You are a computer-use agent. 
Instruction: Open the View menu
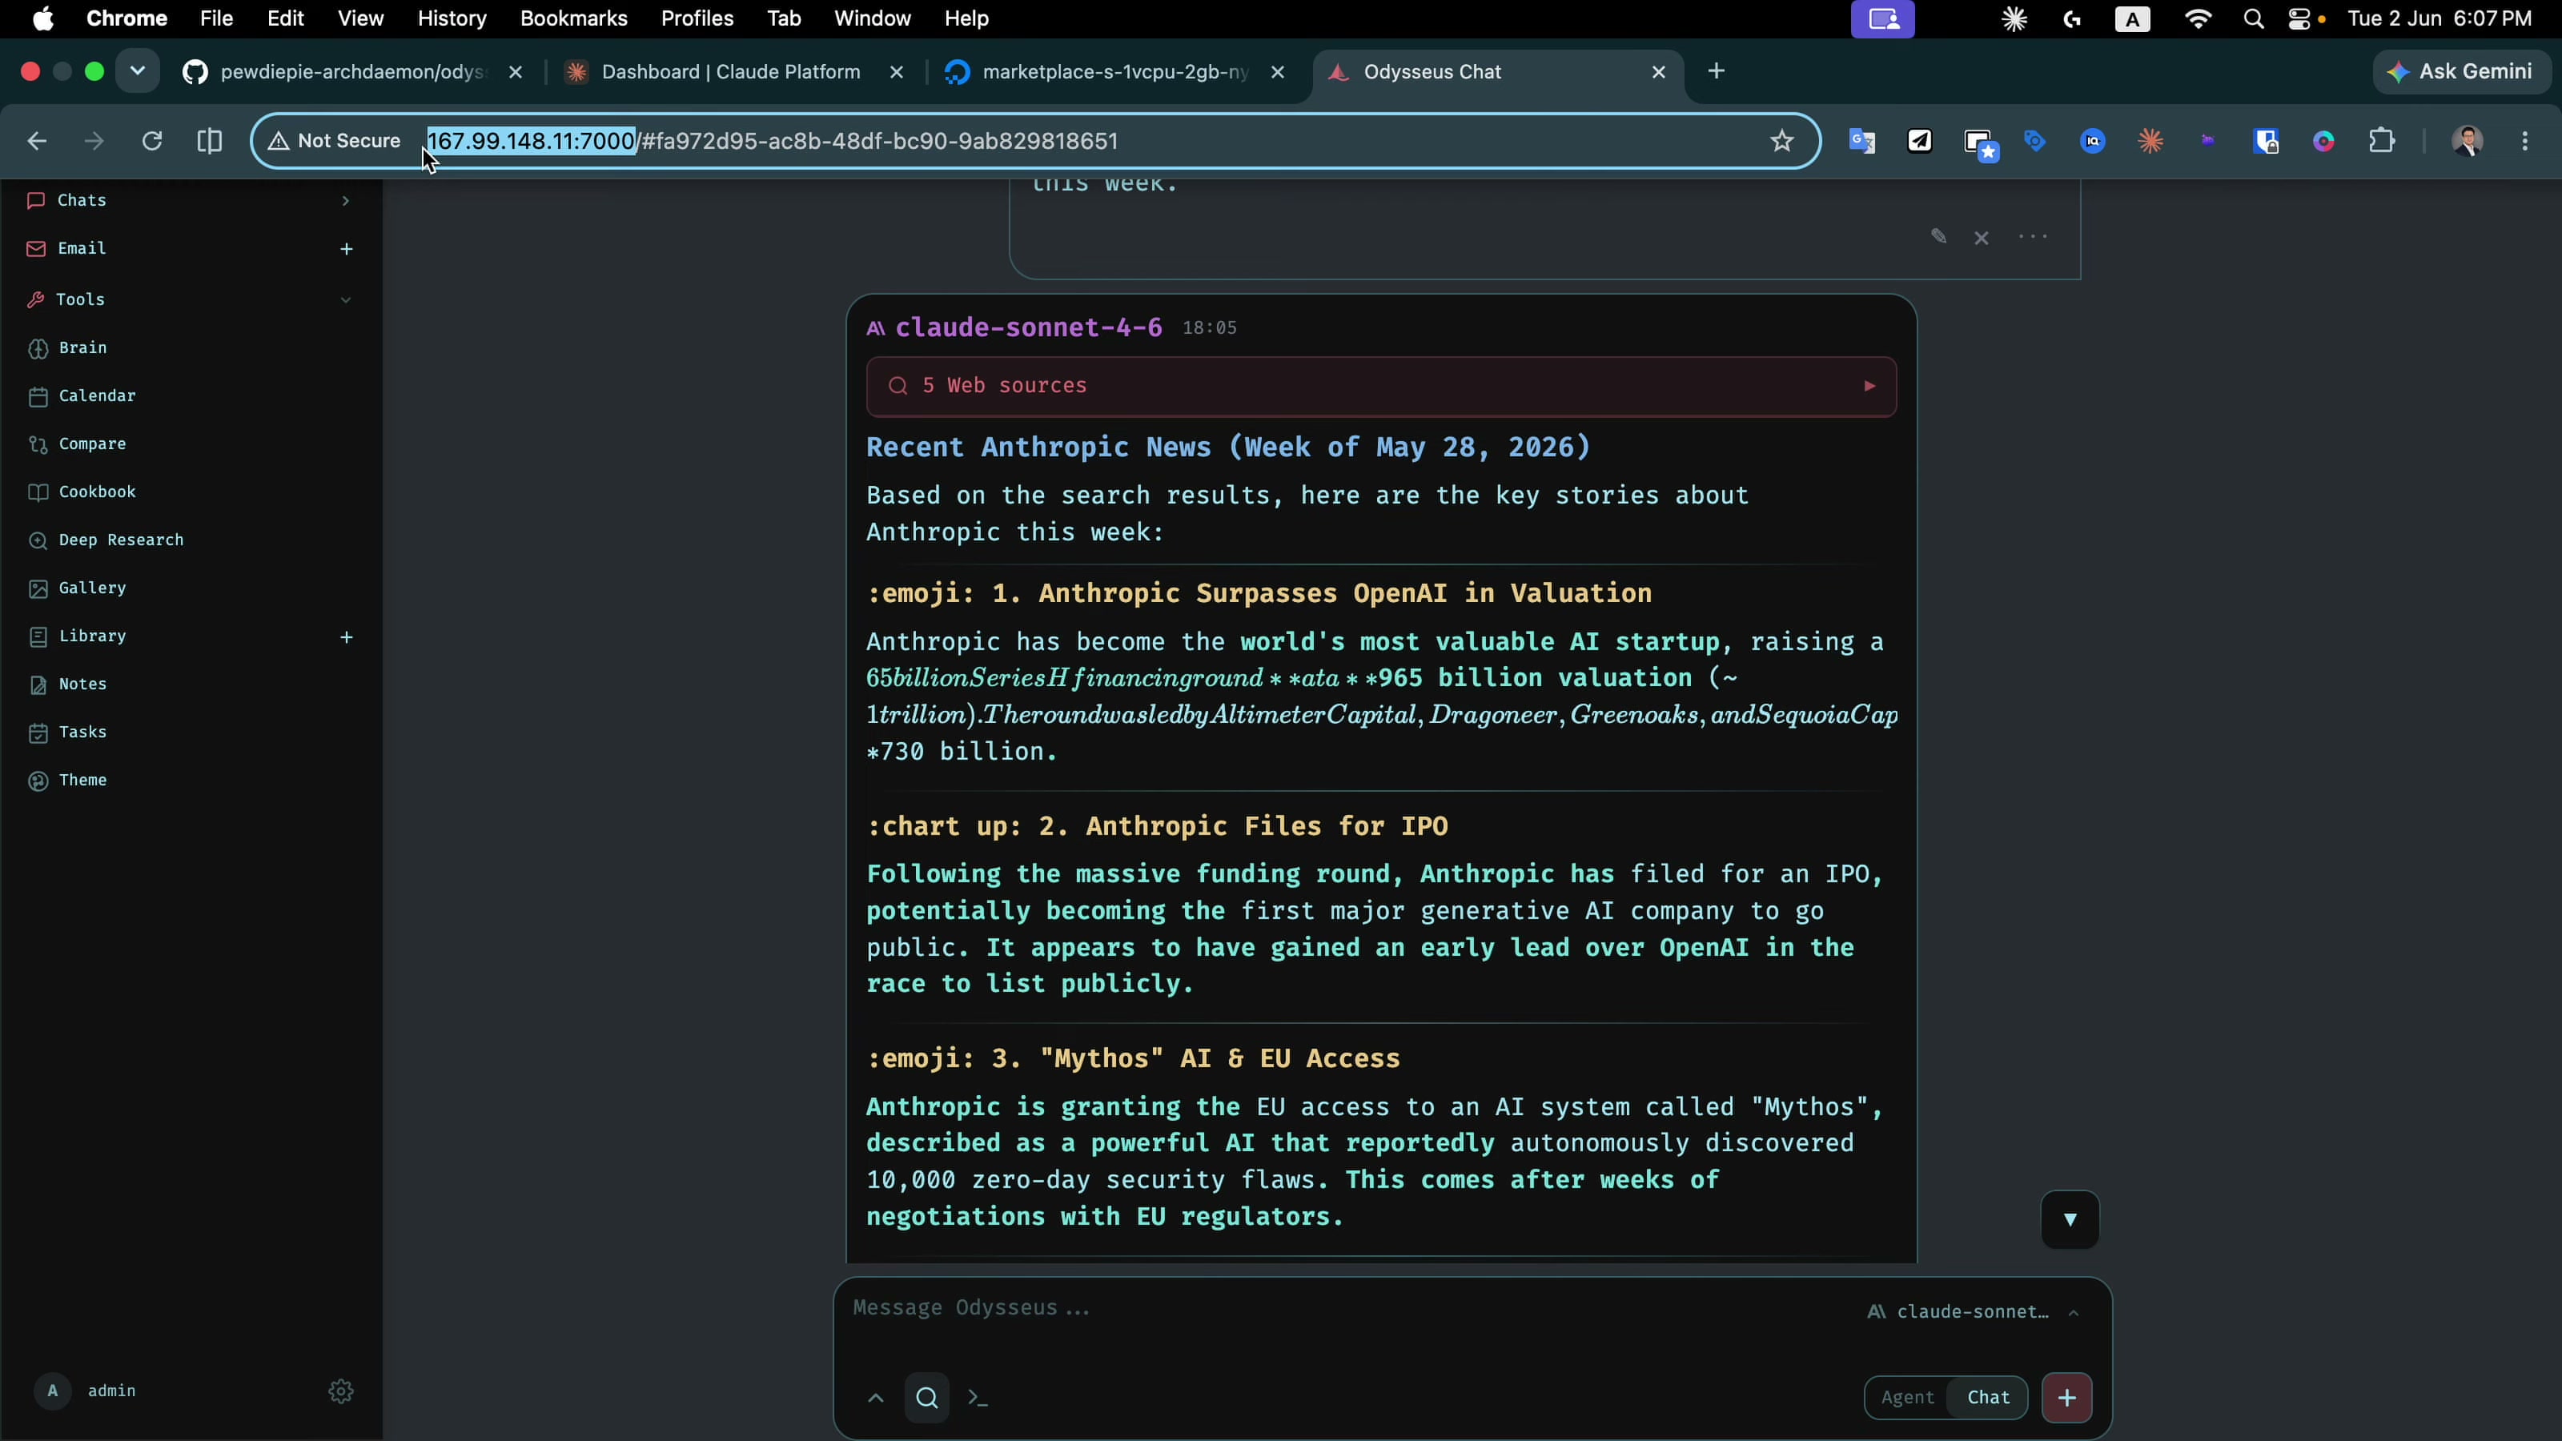pyautogui.click(x=360, y=19)
